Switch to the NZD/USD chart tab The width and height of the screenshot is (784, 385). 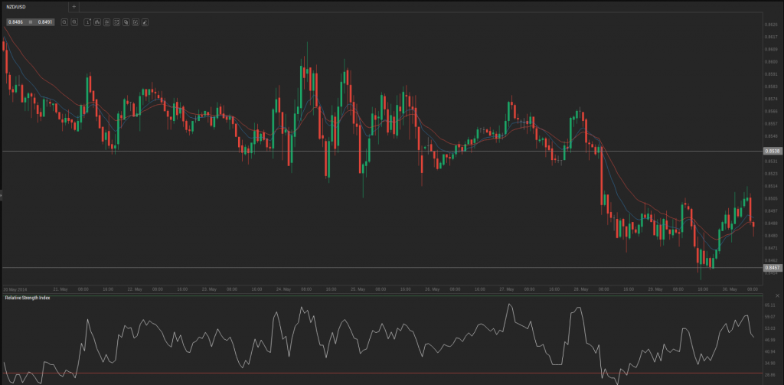(x=17, y=6)
